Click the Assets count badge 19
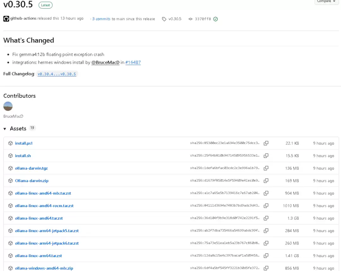The image size is (341, 271). coord(32,128)
